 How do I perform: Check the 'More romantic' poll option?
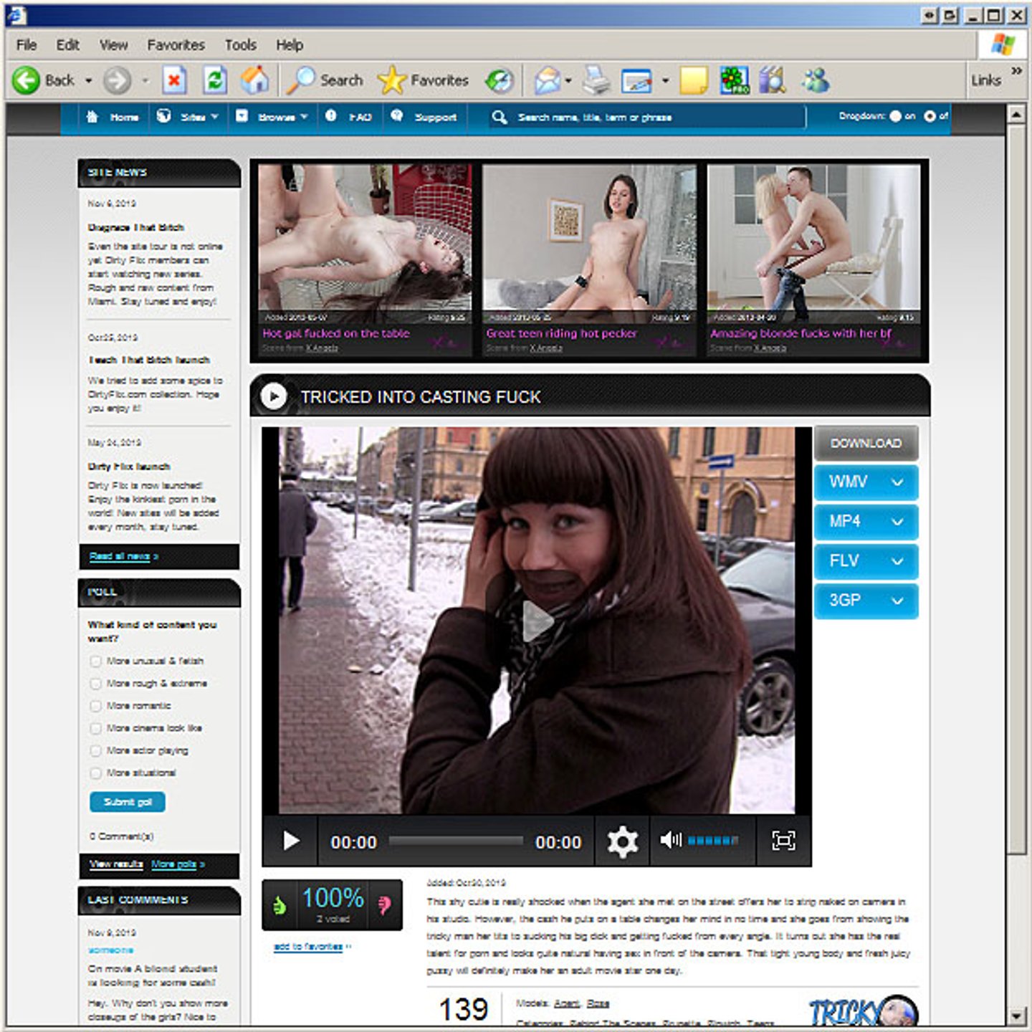[95, 706]
